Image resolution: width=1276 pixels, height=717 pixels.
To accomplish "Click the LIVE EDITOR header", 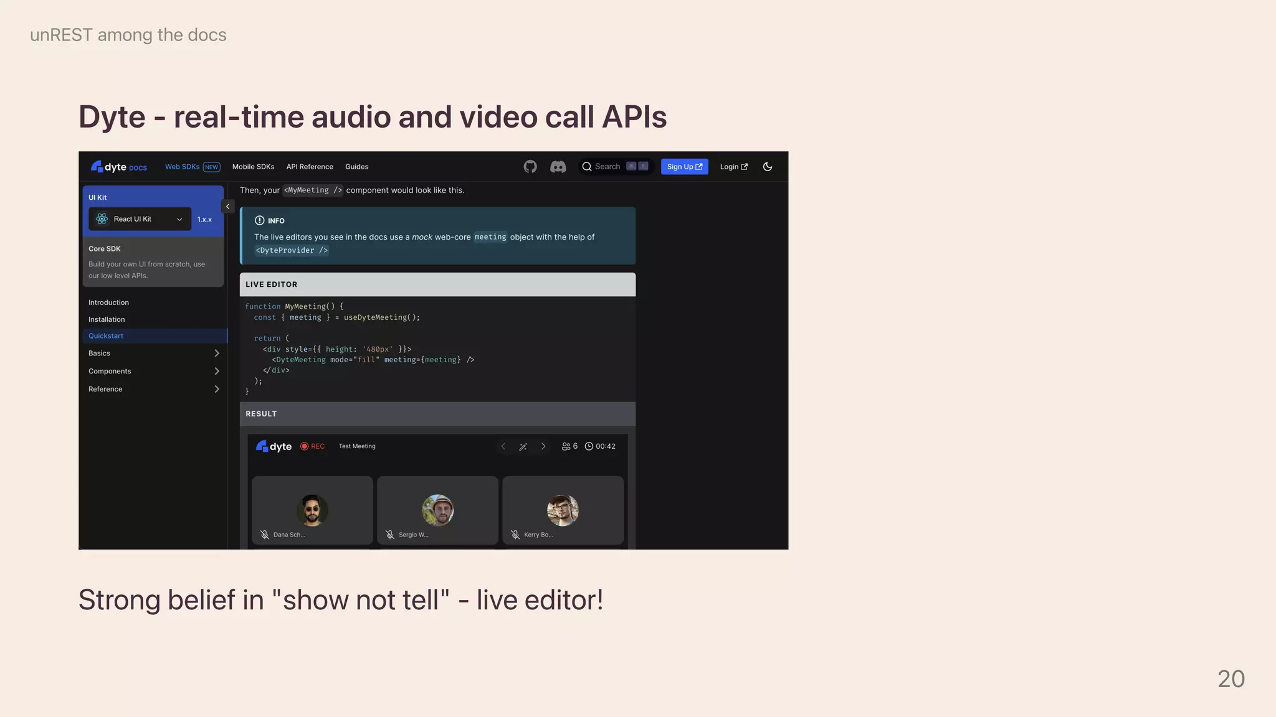I will (x=437, y=284).
